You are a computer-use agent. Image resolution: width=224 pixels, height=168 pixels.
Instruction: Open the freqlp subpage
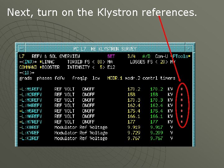[80, 78]
